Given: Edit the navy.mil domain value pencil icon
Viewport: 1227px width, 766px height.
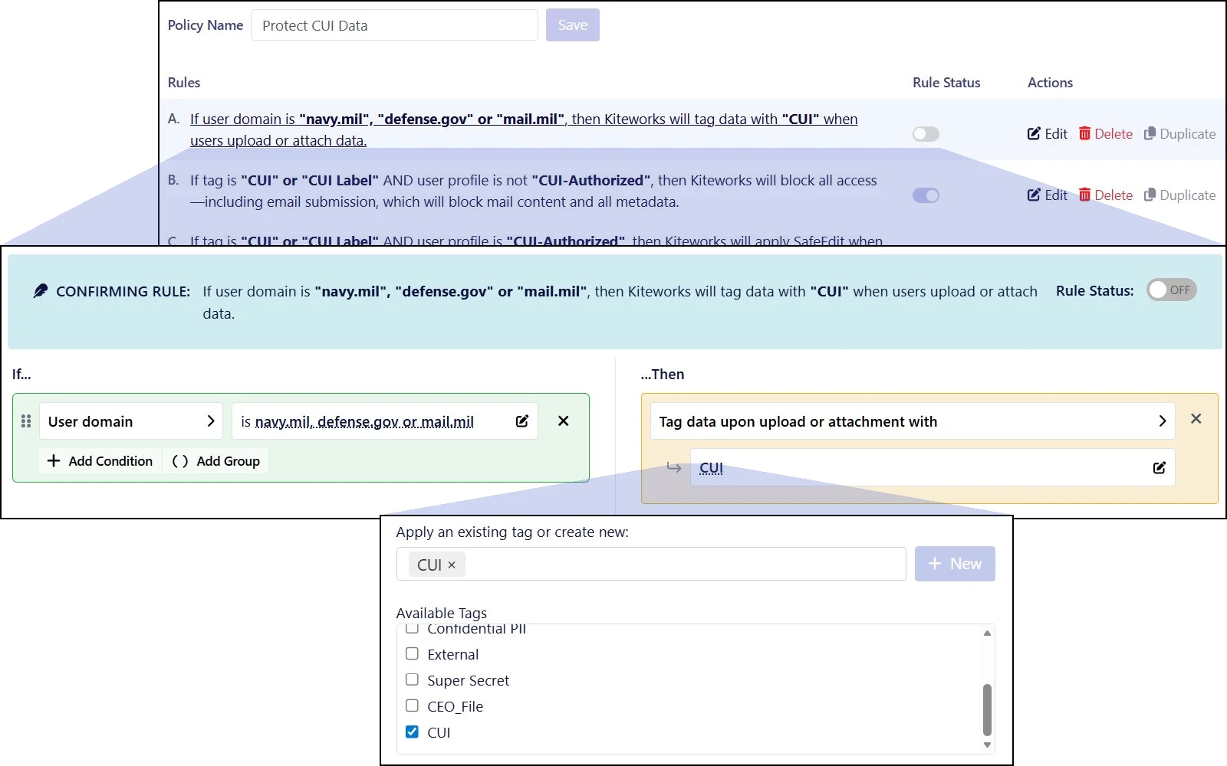Looking at the screenshot, I should [522, 421].
